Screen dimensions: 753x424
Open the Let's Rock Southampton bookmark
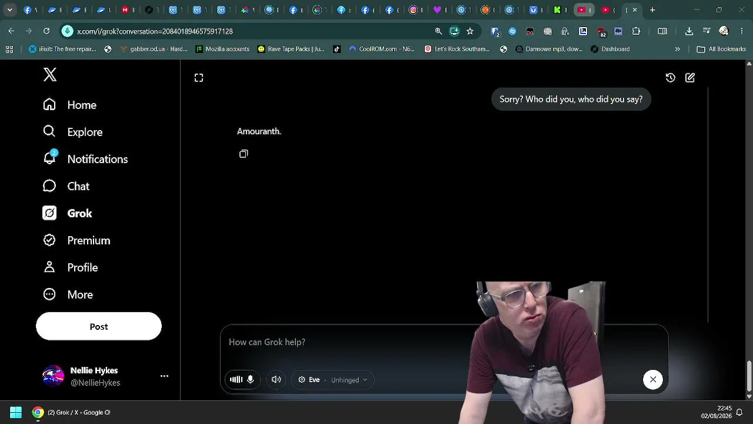457,49
